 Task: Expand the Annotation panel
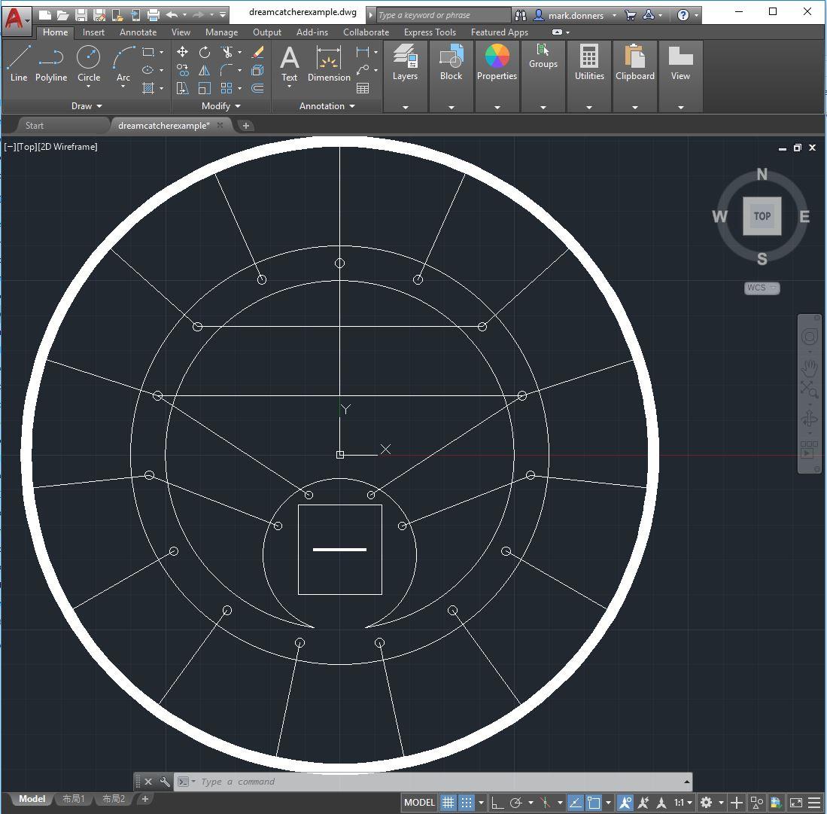[x=327, y=106]
